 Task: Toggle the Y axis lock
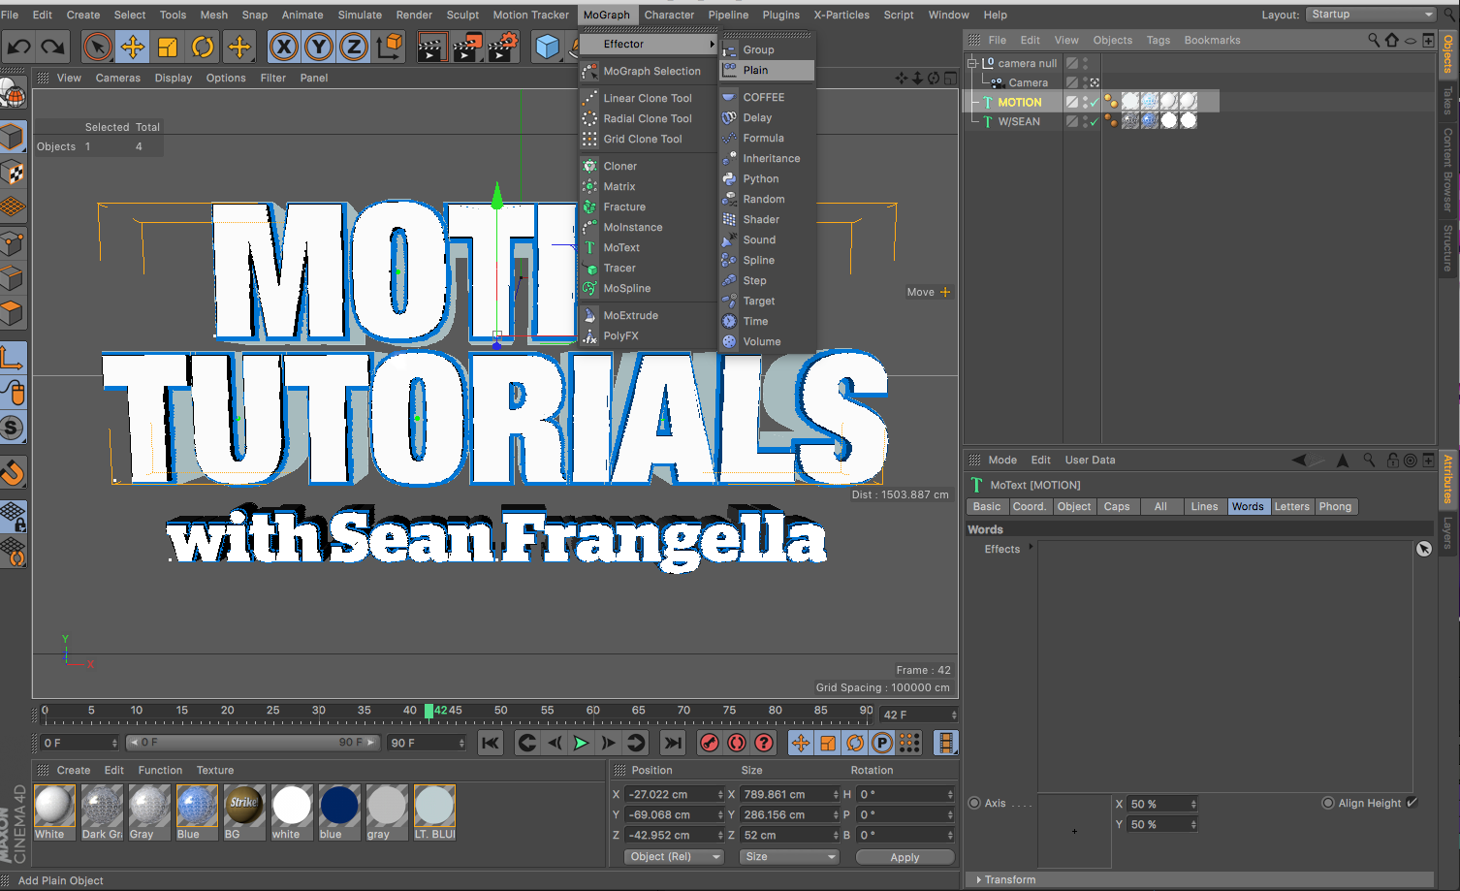tap(319, 46)
